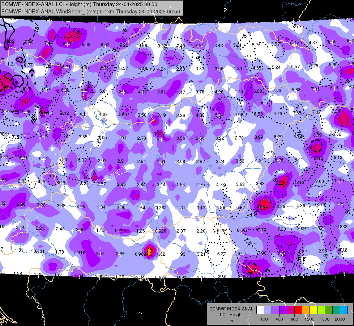Click the legend tick label '1600'
The height and width of the screenshot is (326, 354).
click(x=325, y=319)
